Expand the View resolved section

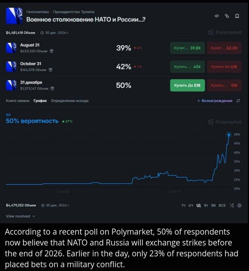tap(20, 216)
